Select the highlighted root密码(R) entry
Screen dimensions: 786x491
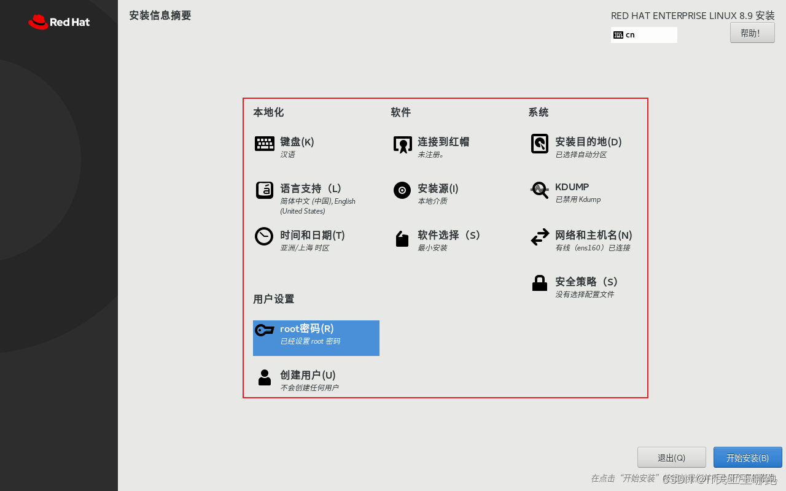pyautogui.click(x=316, y=338)
